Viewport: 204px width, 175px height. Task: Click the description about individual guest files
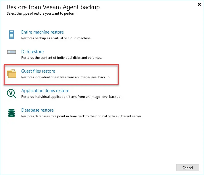[x=66, y=77]
